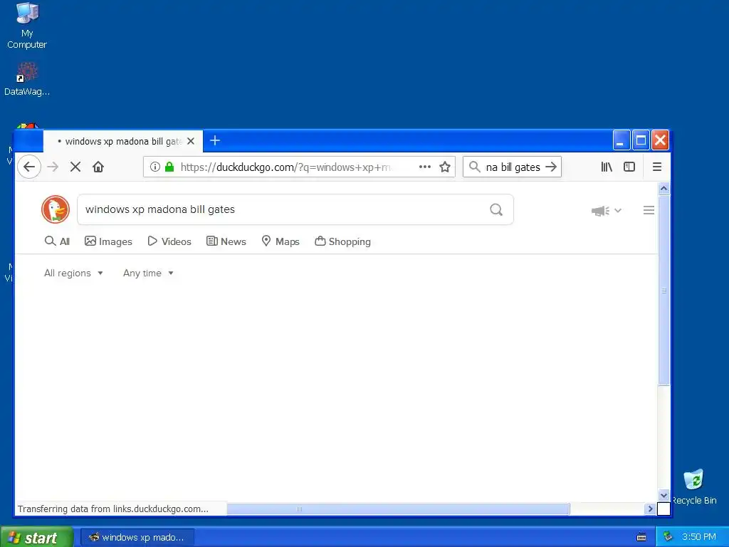Open a new browser tab
729x547 pixels.
[215, 140]
